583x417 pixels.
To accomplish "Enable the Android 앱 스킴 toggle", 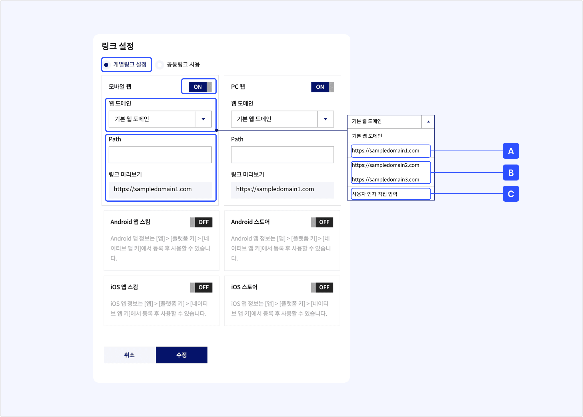I will 201,222.
